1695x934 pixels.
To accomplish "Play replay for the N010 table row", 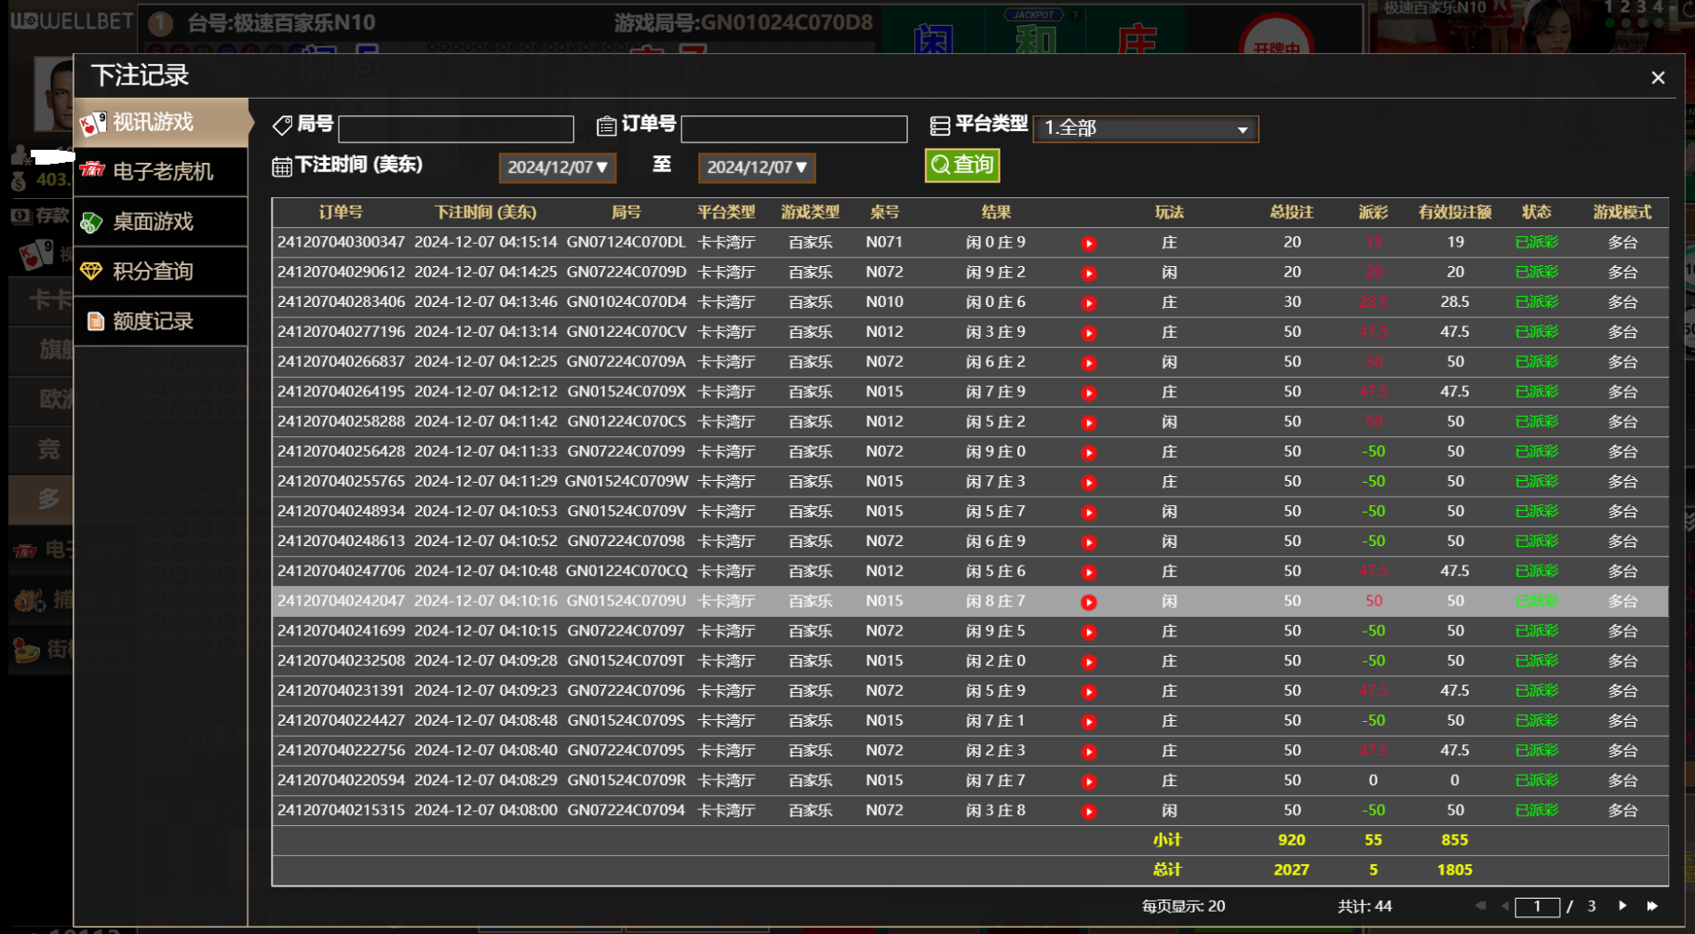I will (x=1088, y=303).
